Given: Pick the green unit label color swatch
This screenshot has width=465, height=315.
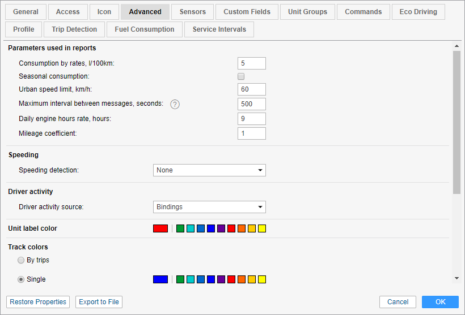Looking at the screenshot, I should (x=180, y=228).
